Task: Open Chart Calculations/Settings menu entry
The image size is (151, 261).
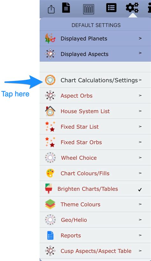Action: point(95,80)
